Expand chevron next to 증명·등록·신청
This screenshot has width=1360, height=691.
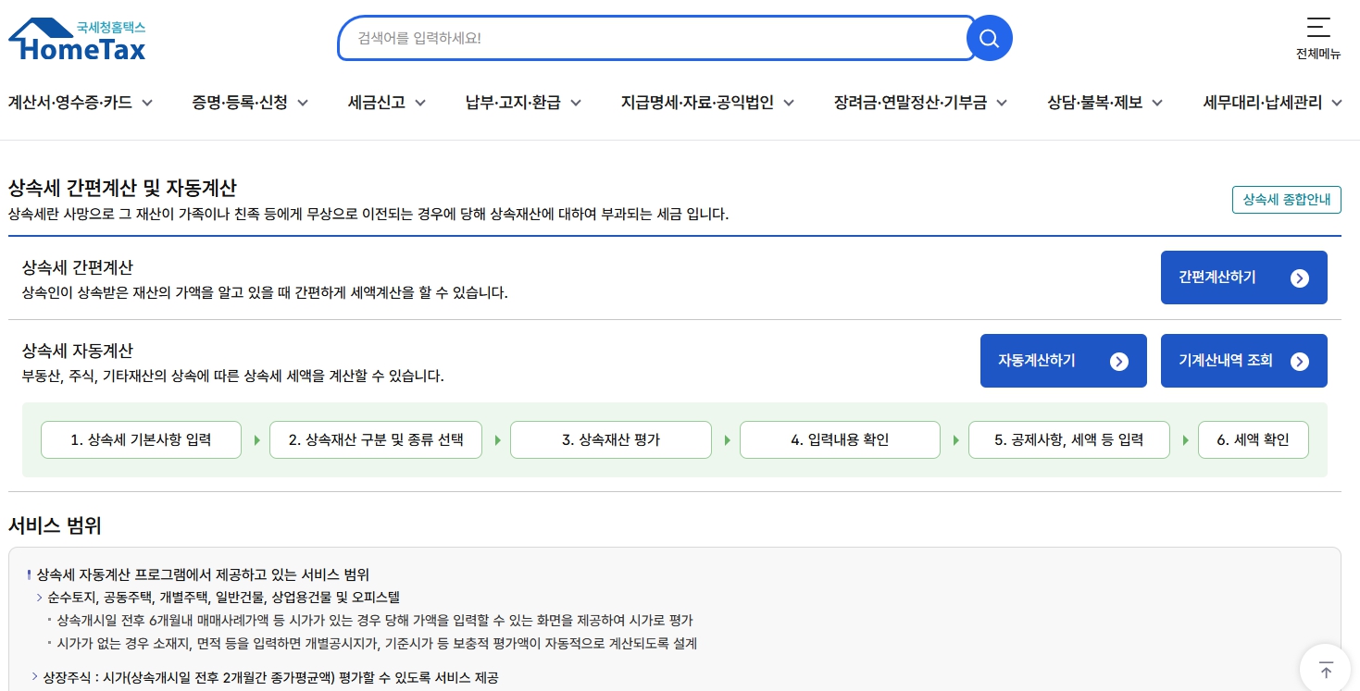(x=303, y=103)
